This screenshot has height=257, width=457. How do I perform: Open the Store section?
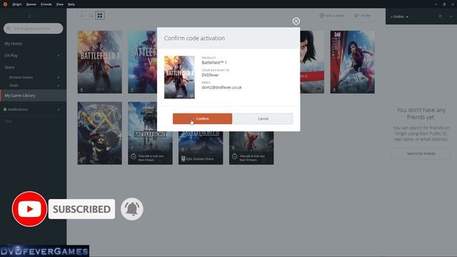click(x=9, y=67)
